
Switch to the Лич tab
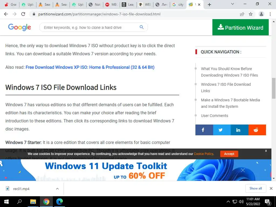pos(161,5)
